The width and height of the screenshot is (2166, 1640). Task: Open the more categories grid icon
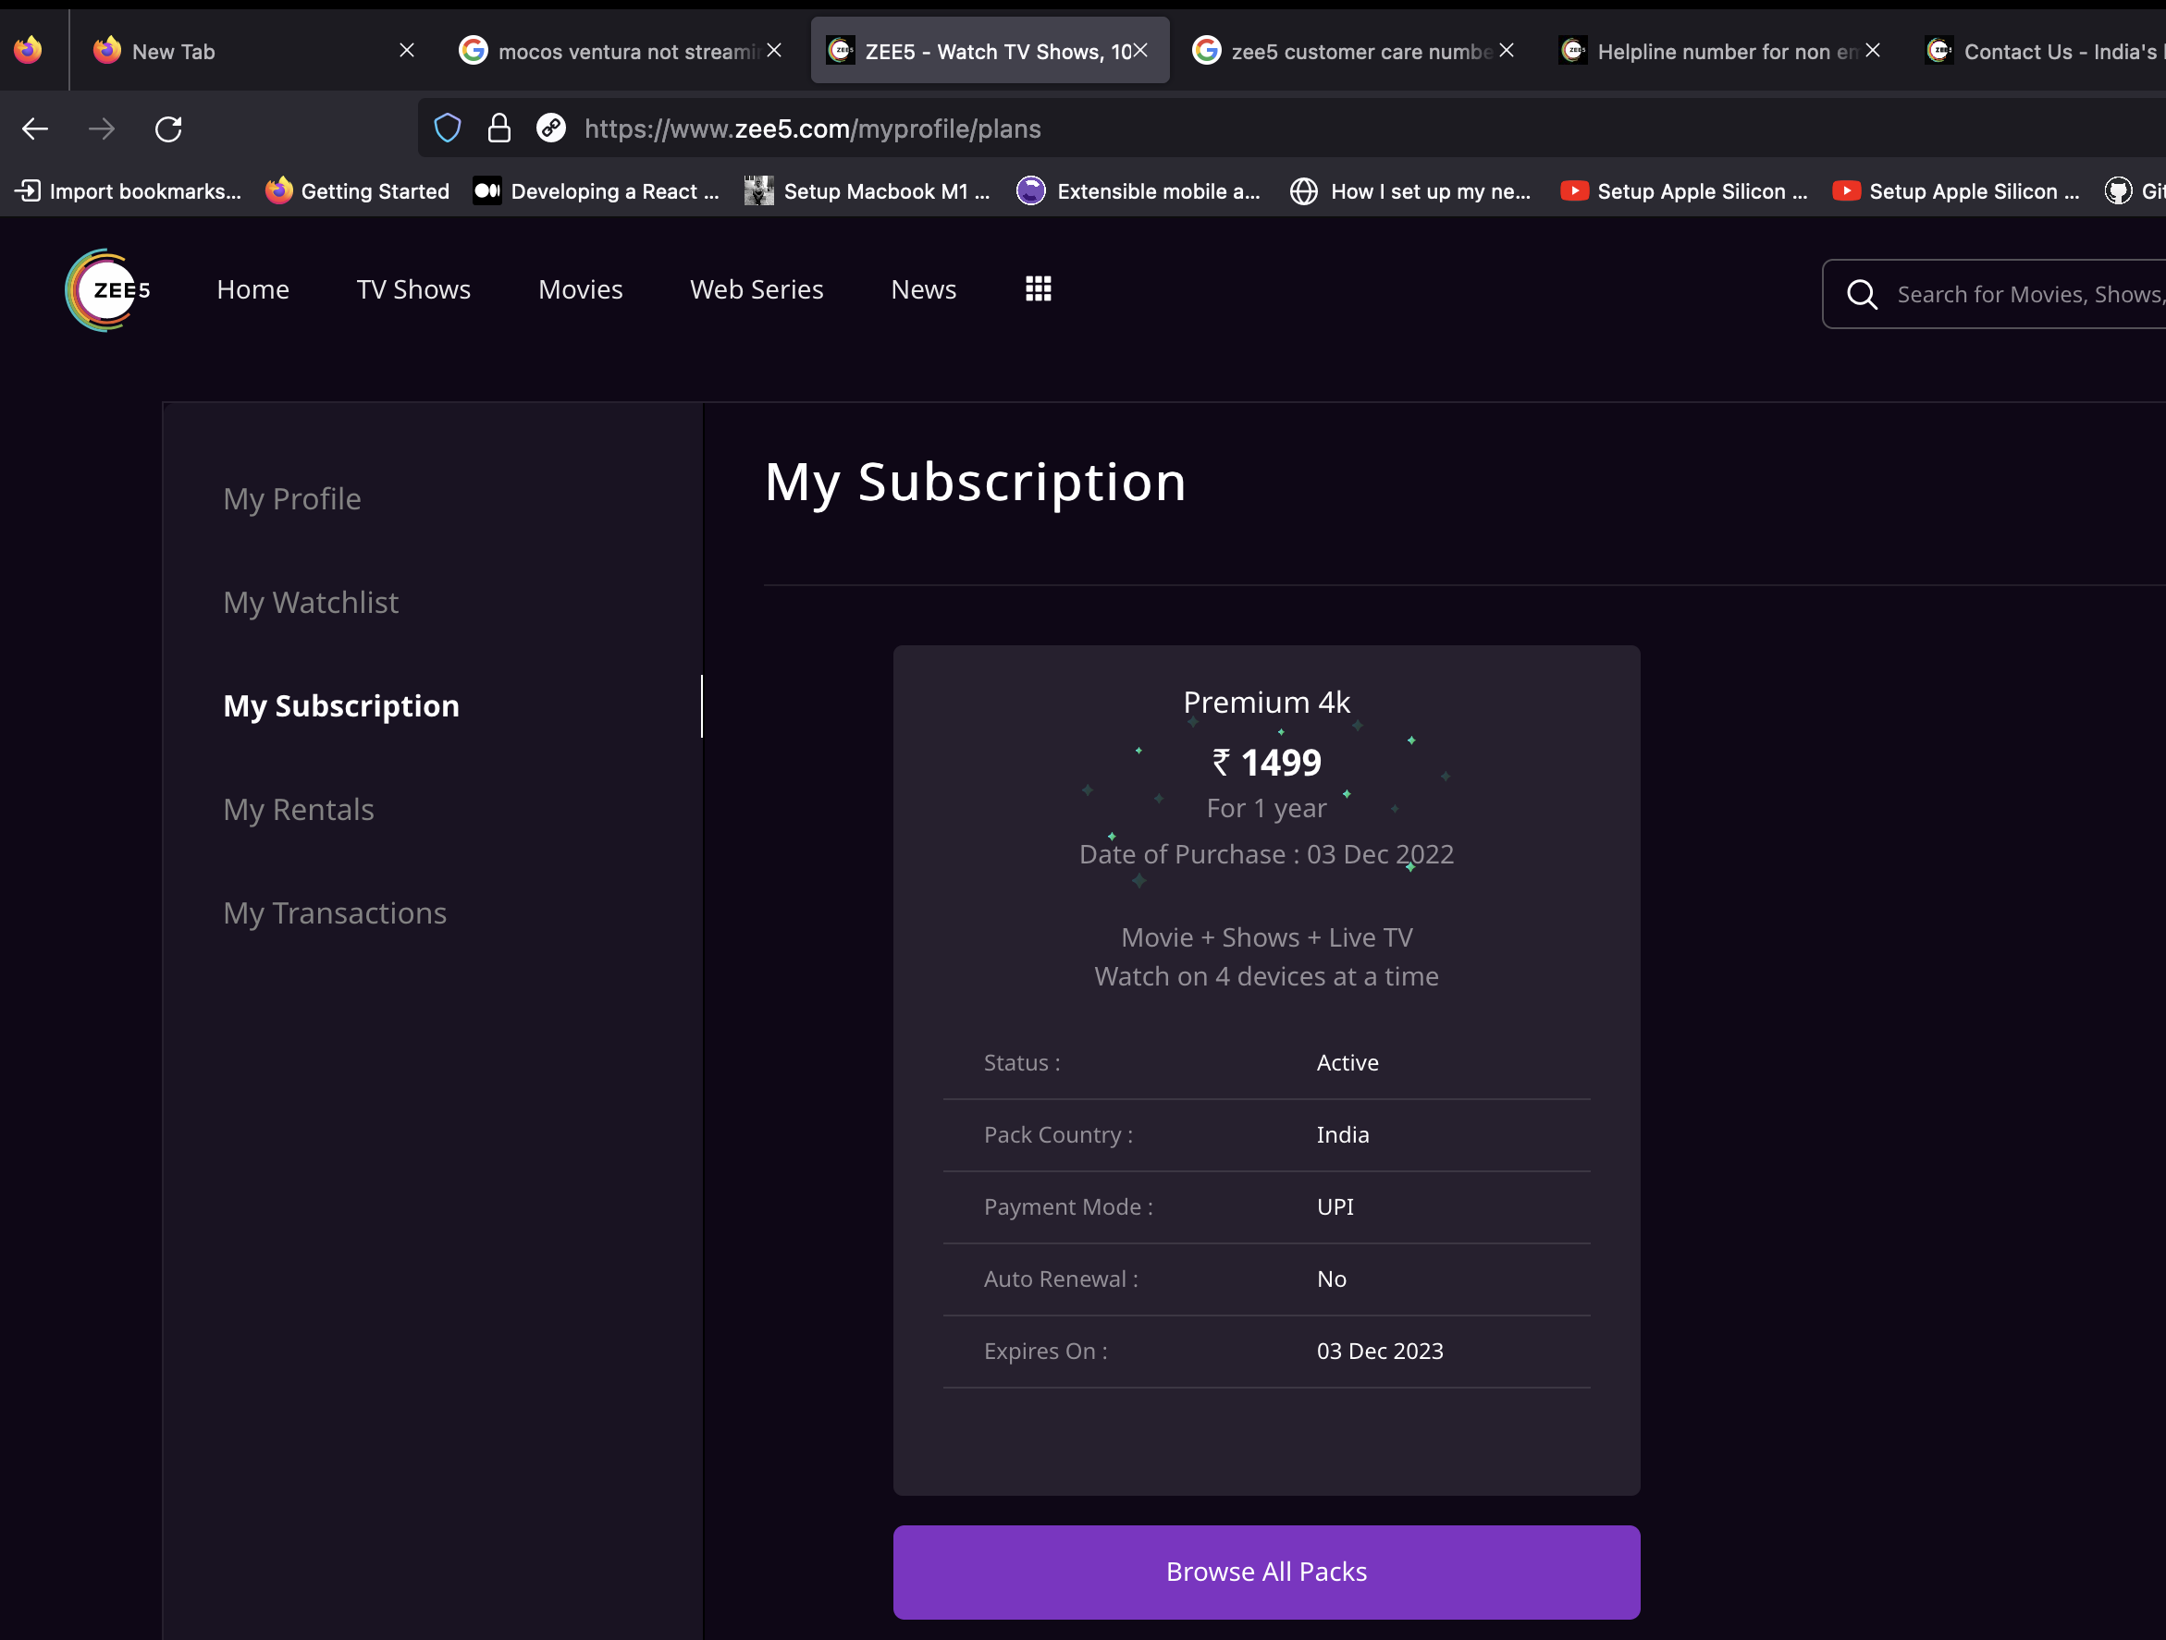click(1038, 288)
